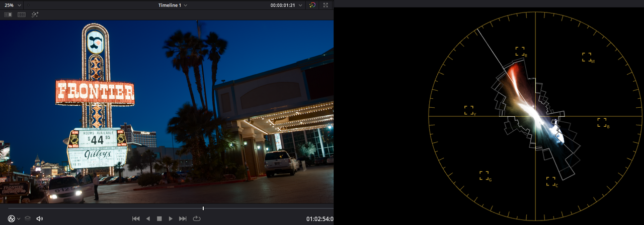
Task: Click the yellow Y target on vectorscope
Action: (469, 110)
